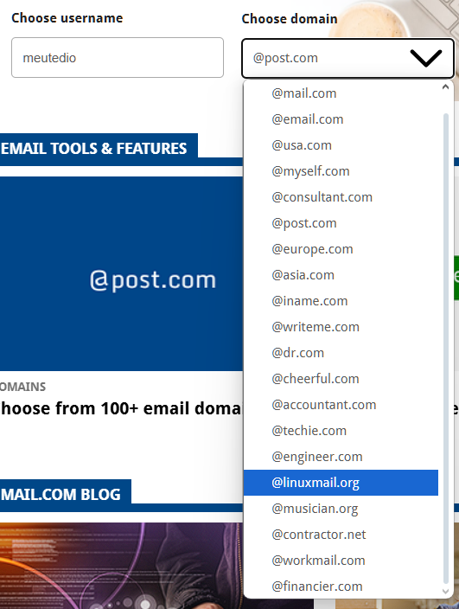Pick the @accountant.com domain
The width and height of the screenshot is (459, 609).
(341, 405)
